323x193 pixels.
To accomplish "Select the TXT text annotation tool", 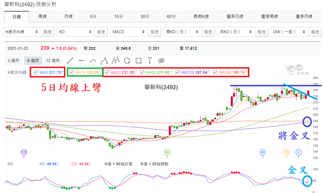I will coord(150,61).
